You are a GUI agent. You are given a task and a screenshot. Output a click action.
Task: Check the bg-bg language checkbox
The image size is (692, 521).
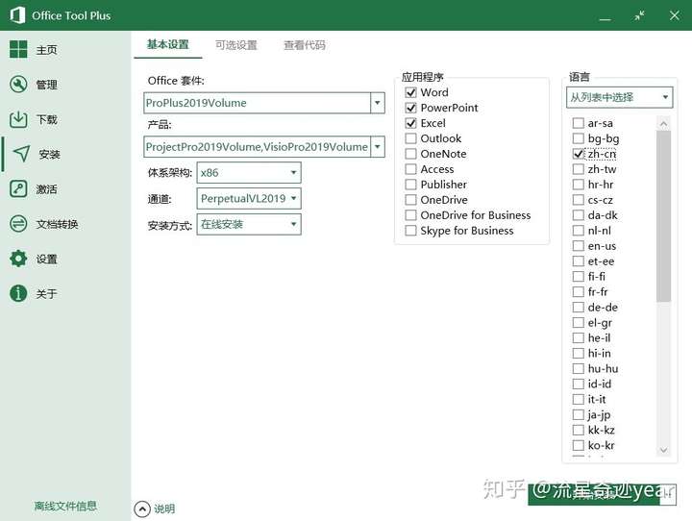click(579, 138)
